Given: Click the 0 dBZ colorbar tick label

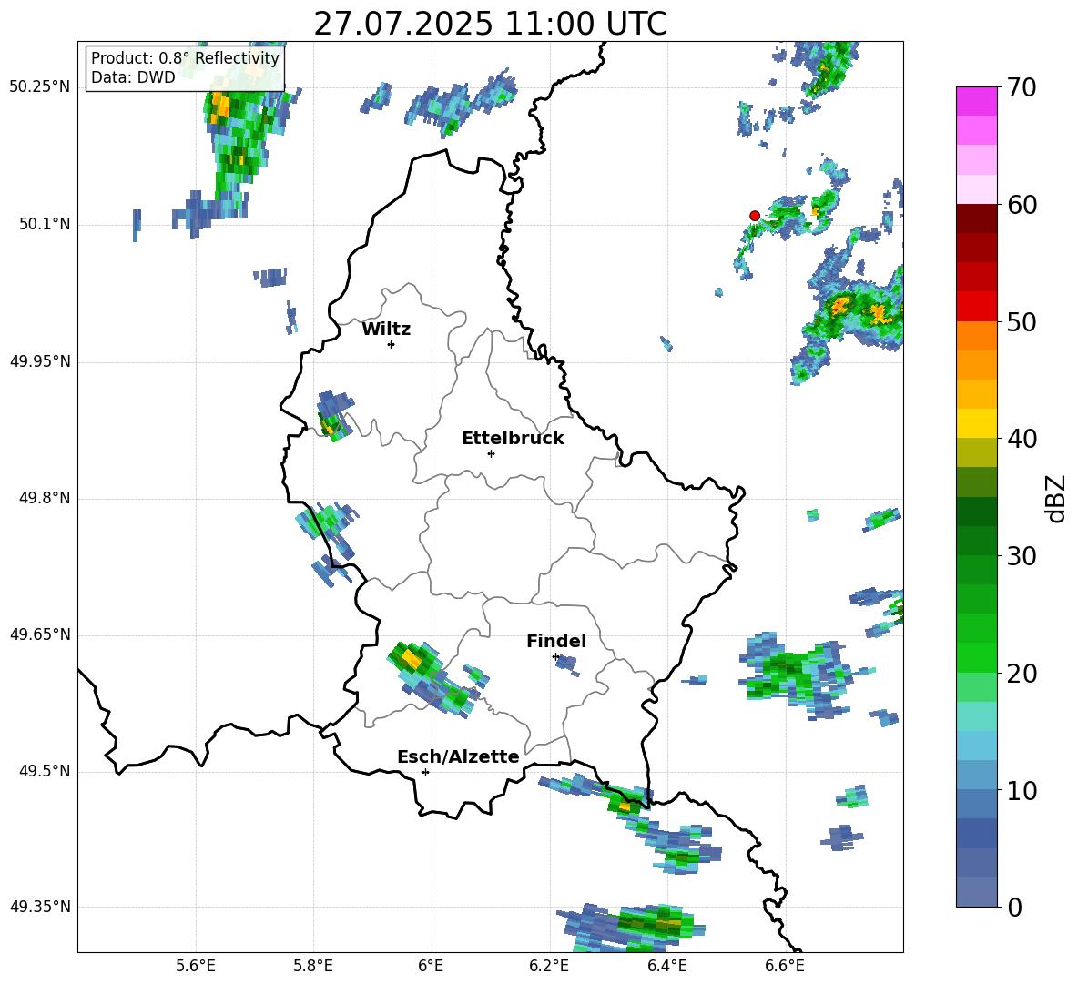Looking at the screenshot, I should (x=1014, y=907).
